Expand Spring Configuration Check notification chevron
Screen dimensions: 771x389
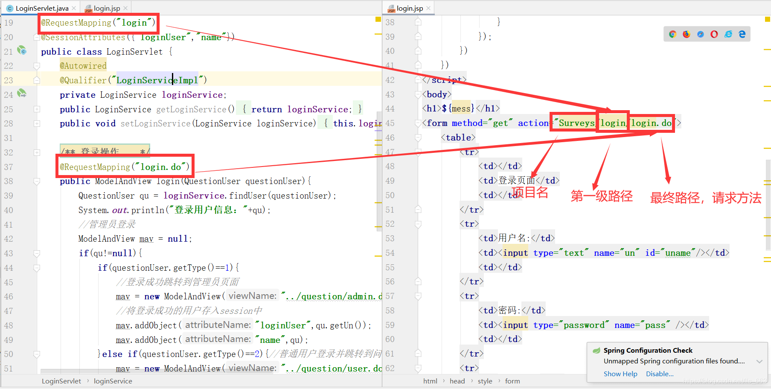[x=759, y=361]
